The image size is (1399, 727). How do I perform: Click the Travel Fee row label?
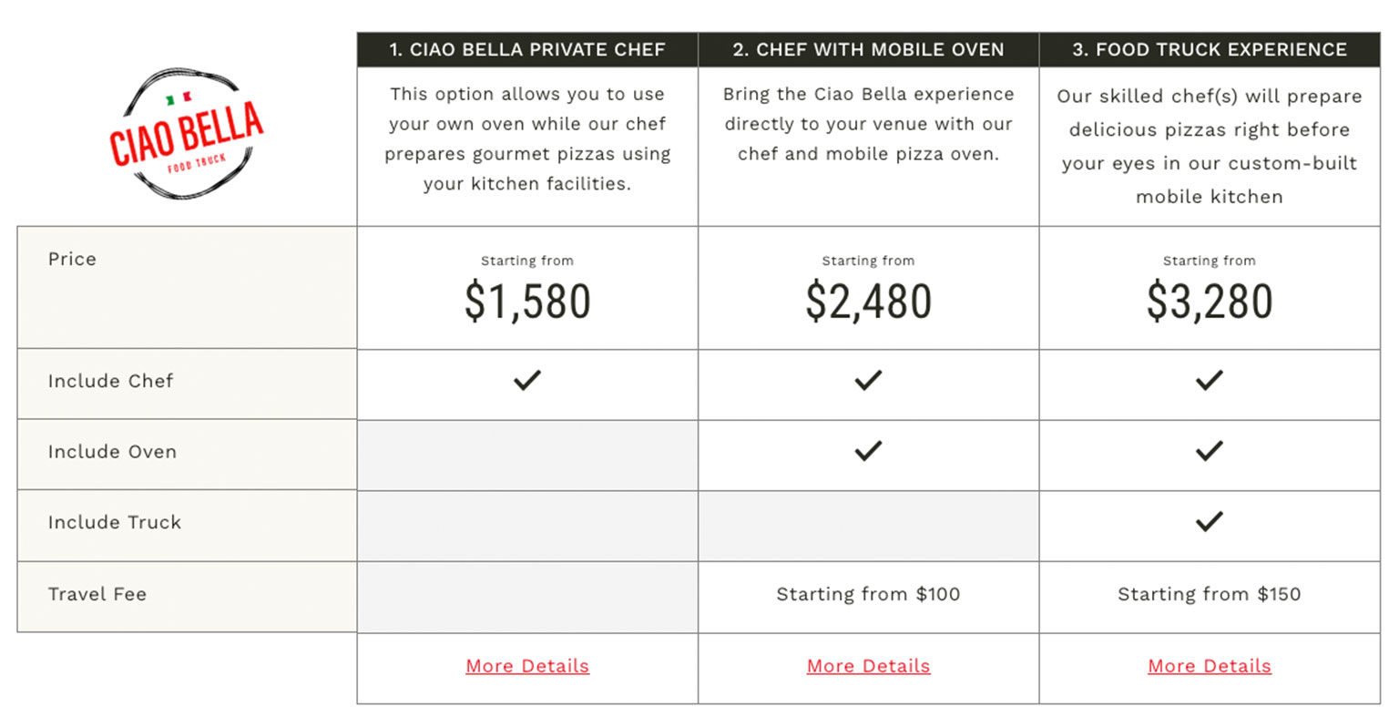click(x=97, y=594)
